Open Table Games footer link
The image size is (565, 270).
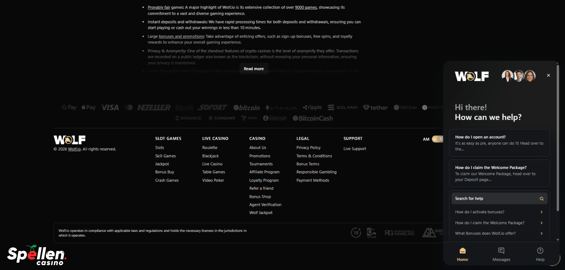pos(214,172)
